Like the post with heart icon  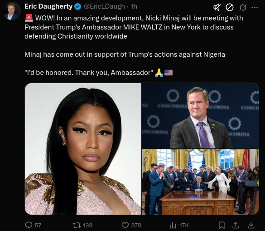(x=125, y=225)
